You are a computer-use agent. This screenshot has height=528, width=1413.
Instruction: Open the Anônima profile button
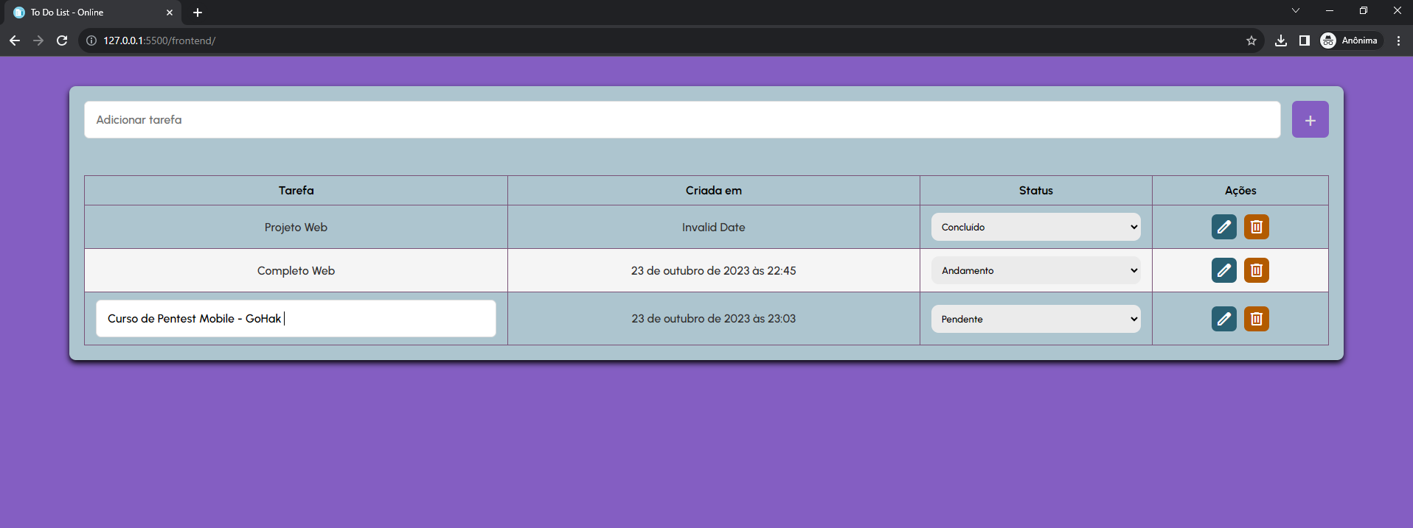(x=1350, y=41)
